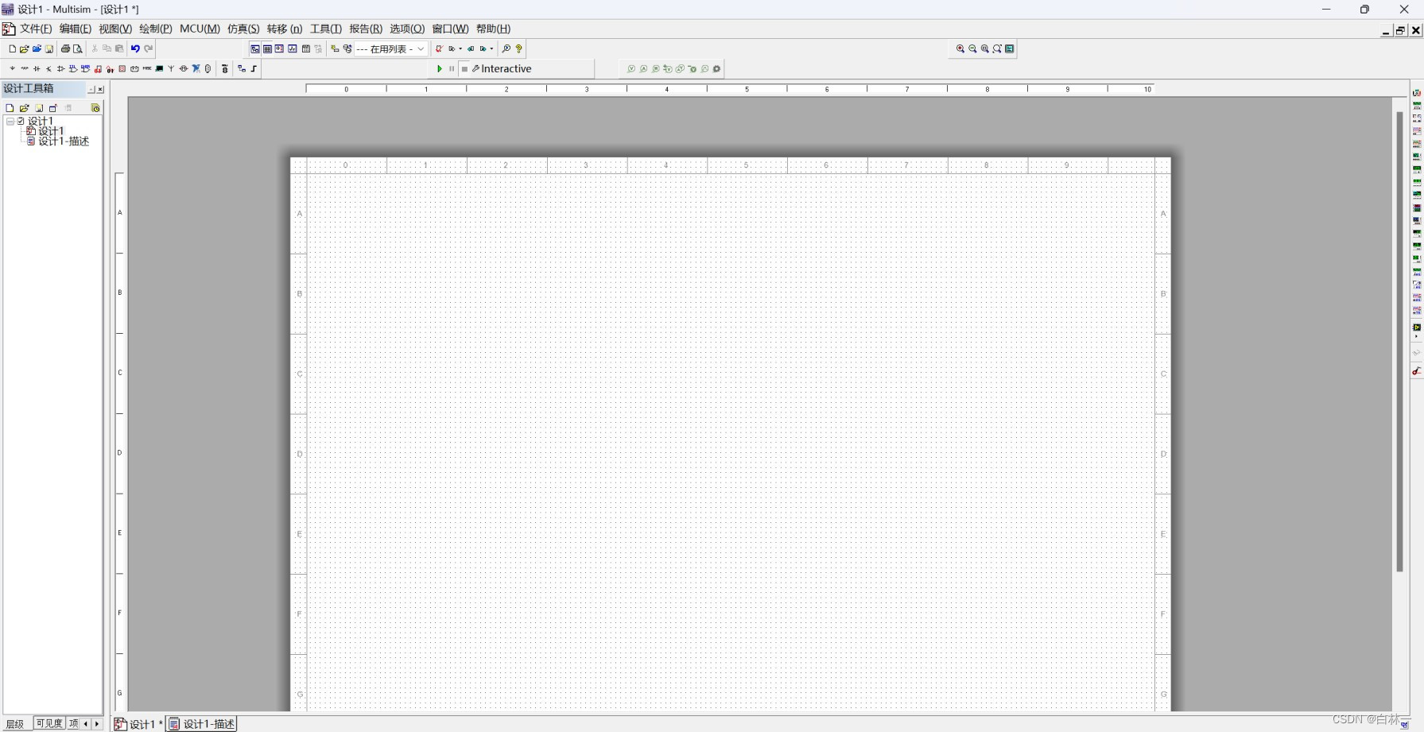Image resolution: width=1424 pixels, height=732 pixels.
Task: Run the simulation
Action: (439, 68)
